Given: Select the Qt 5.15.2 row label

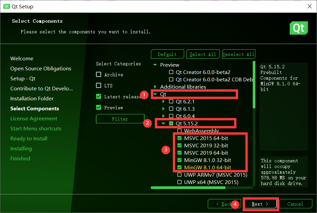Looking at the screenshot, I should point(187,123).
